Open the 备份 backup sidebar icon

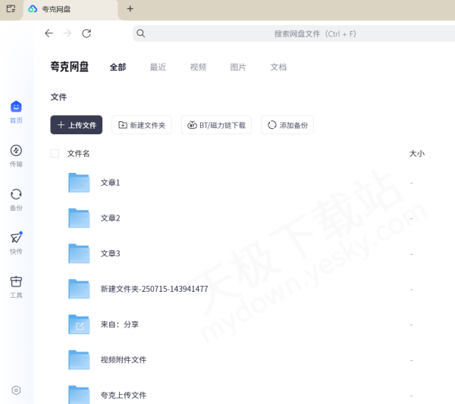point(16,194)
